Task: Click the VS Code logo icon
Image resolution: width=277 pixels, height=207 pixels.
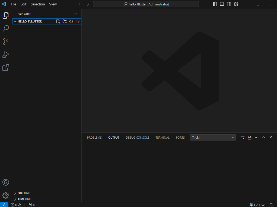Action: (4, 4)
